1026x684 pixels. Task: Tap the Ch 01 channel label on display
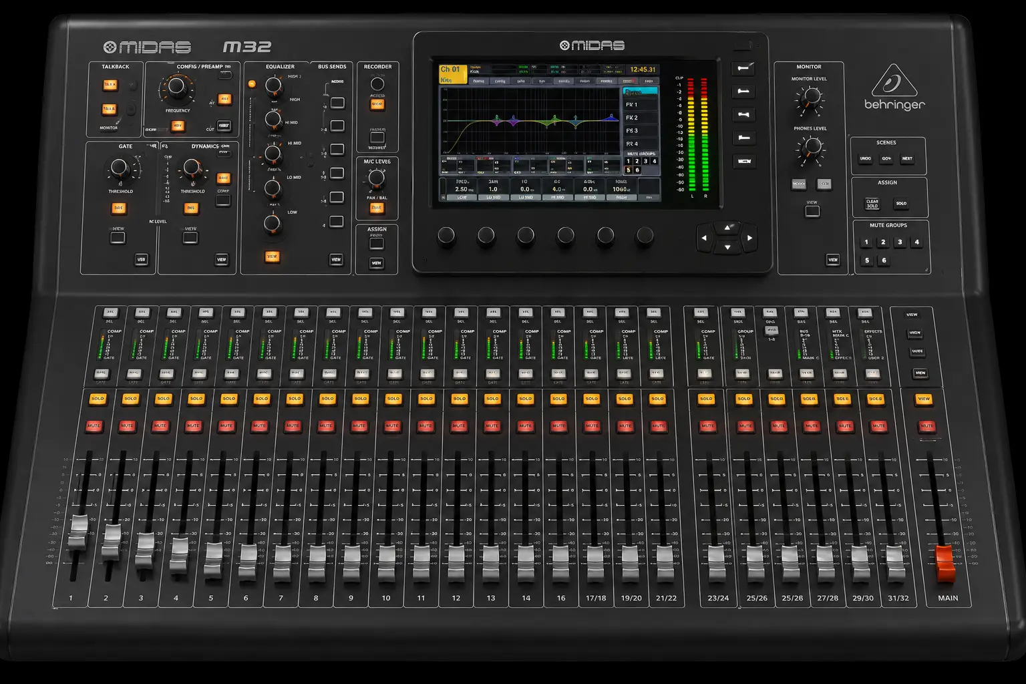point(453,73)
